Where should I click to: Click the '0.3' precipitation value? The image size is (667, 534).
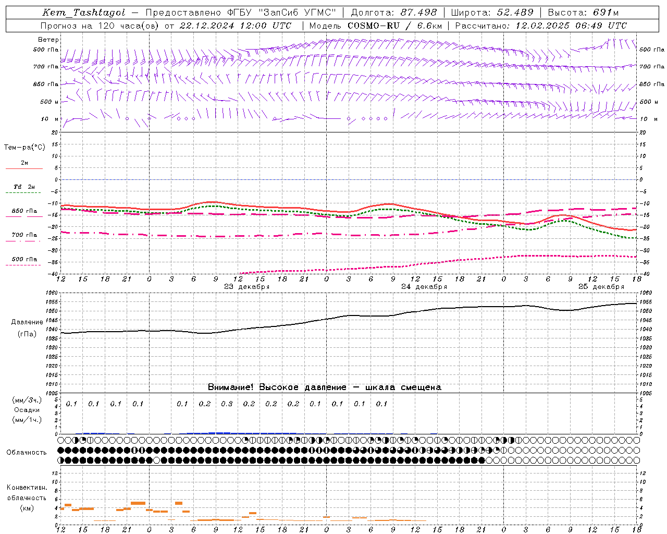227,404
